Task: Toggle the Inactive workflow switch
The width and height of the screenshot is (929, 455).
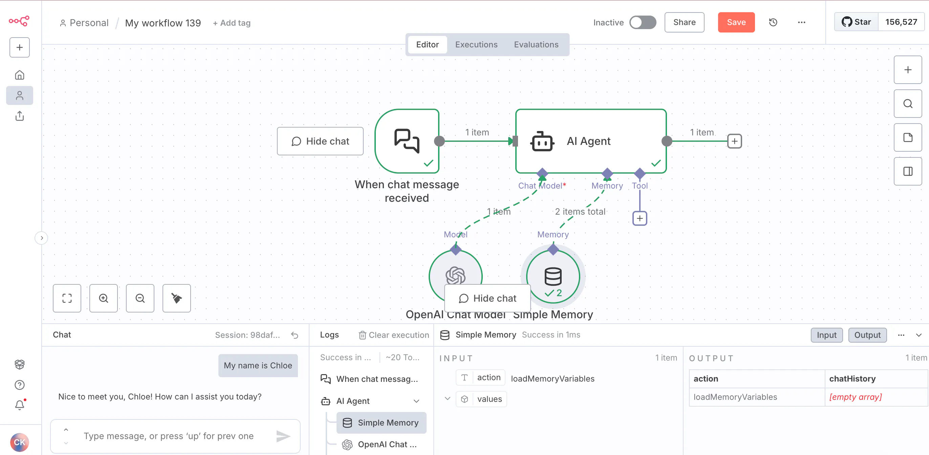Action: click(x=643, y=22)
